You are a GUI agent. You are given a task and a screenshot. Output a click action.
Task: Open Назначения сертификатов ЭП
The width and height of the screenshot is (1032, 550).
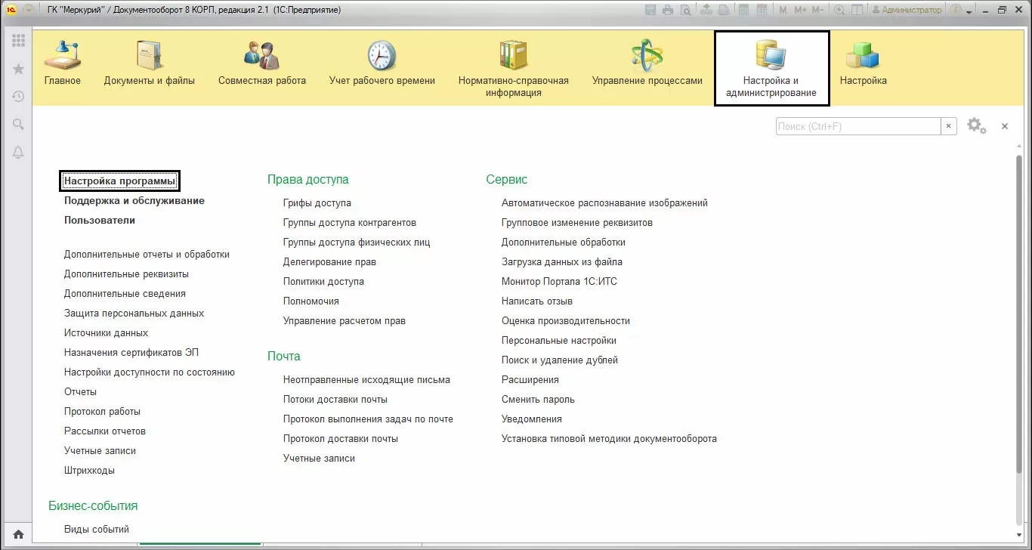(x=131, y=353)
